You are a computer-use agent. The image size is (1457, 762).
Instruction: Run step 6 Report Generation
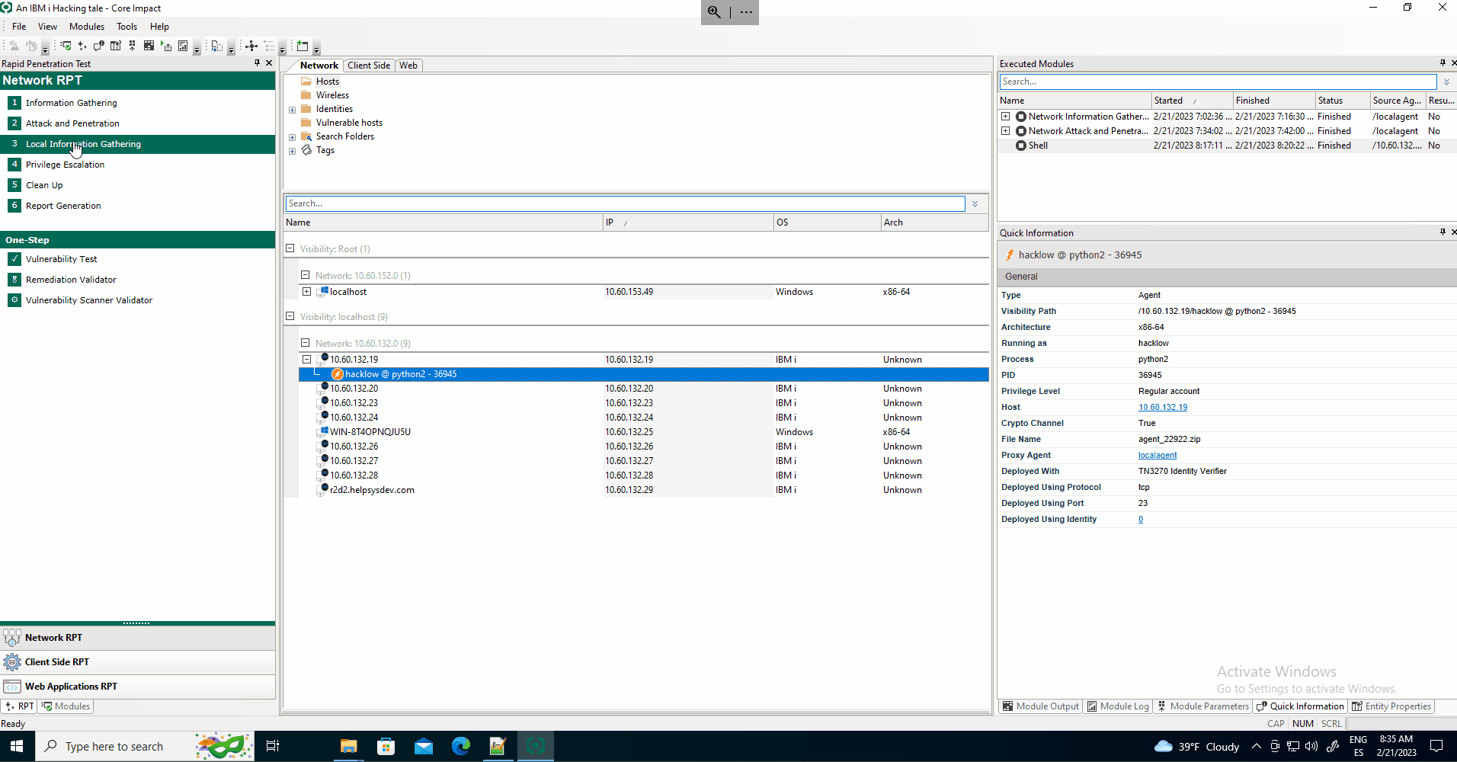click(137, 206)
